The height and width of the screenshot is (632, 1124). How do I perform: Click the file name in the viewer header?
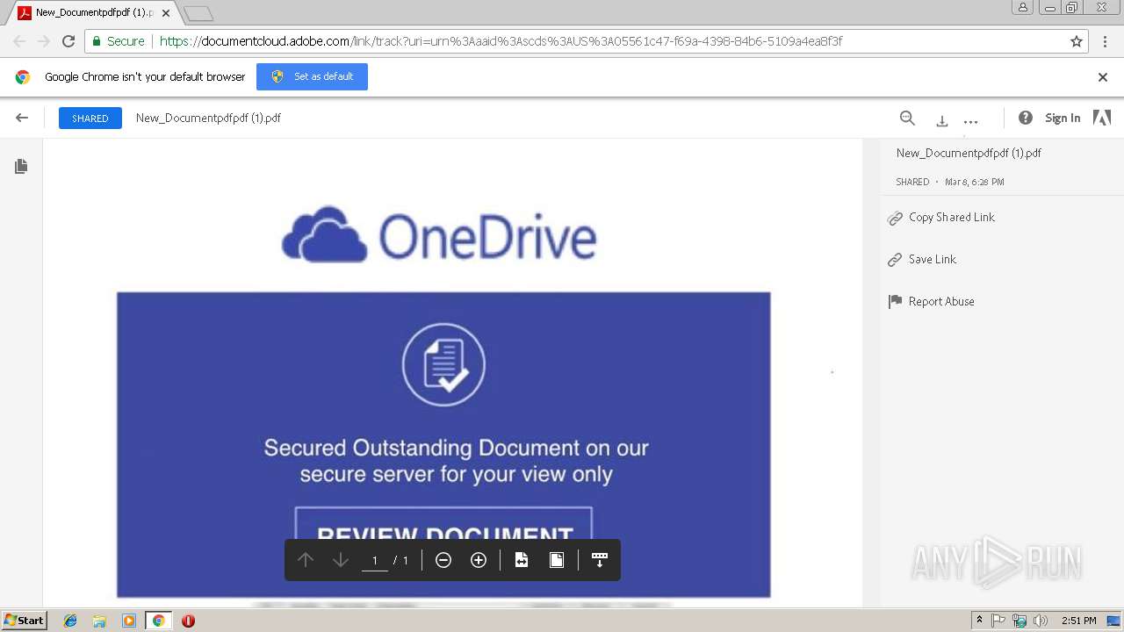point(208,118)
